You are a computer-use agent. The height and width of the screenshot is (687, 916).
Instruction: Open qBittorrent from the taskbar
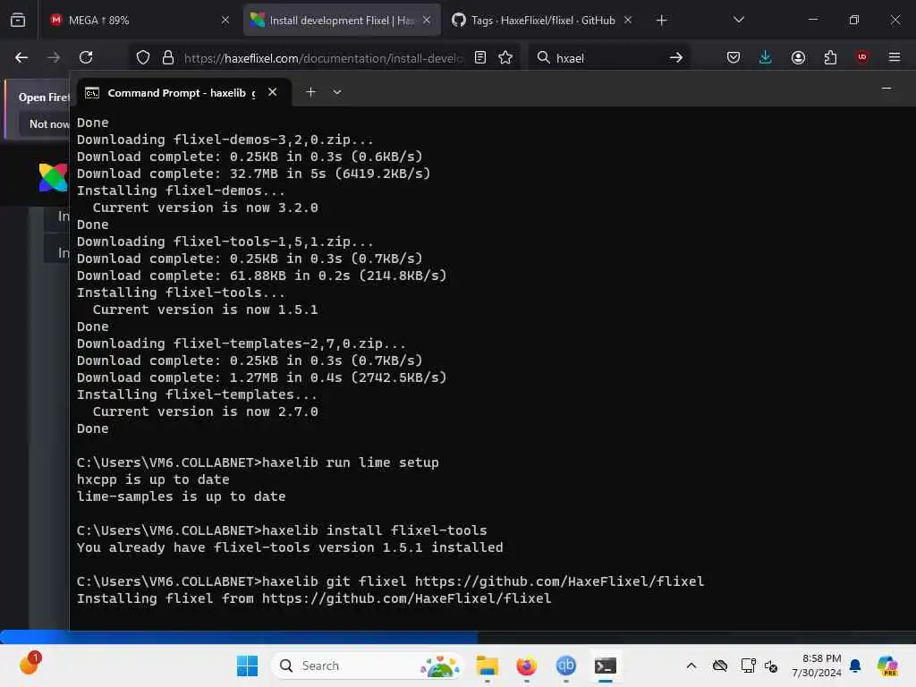click(565, 666)
